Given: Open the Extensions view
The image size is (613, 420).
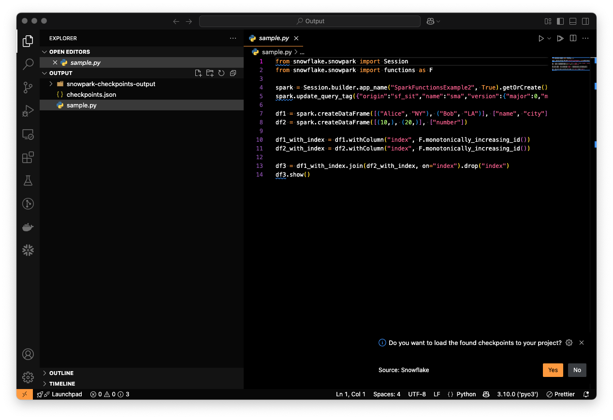Looking at the screenshot, I should tap(28, 157).
